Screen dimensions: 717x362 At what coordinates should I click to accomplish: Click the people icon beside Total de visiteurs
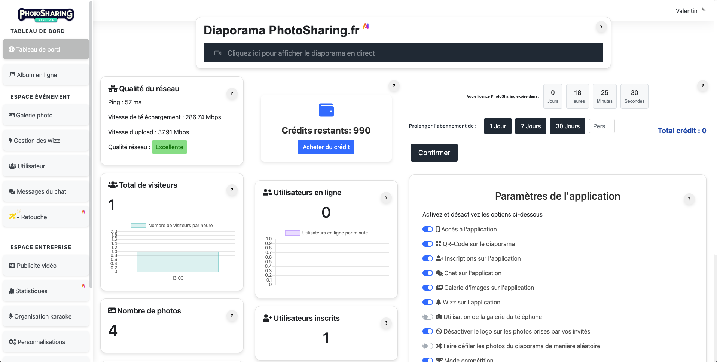click(x=113, y=185)
